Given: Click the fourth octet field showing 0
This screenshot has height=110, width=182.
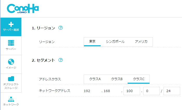Looking at the screenshot, I should (x=151, y=91).
